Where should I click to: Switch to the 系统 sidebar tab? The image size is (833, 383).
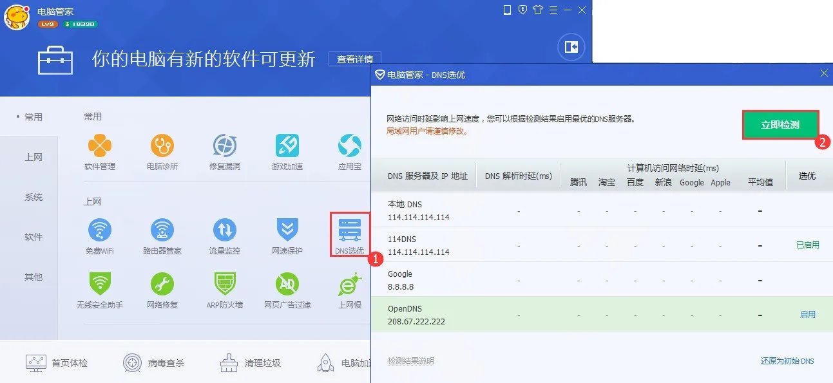[x=34, y=197]
